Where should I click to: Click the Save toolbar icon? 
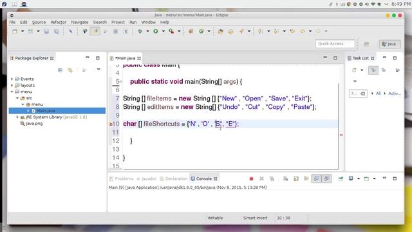[x=46, y=32]
